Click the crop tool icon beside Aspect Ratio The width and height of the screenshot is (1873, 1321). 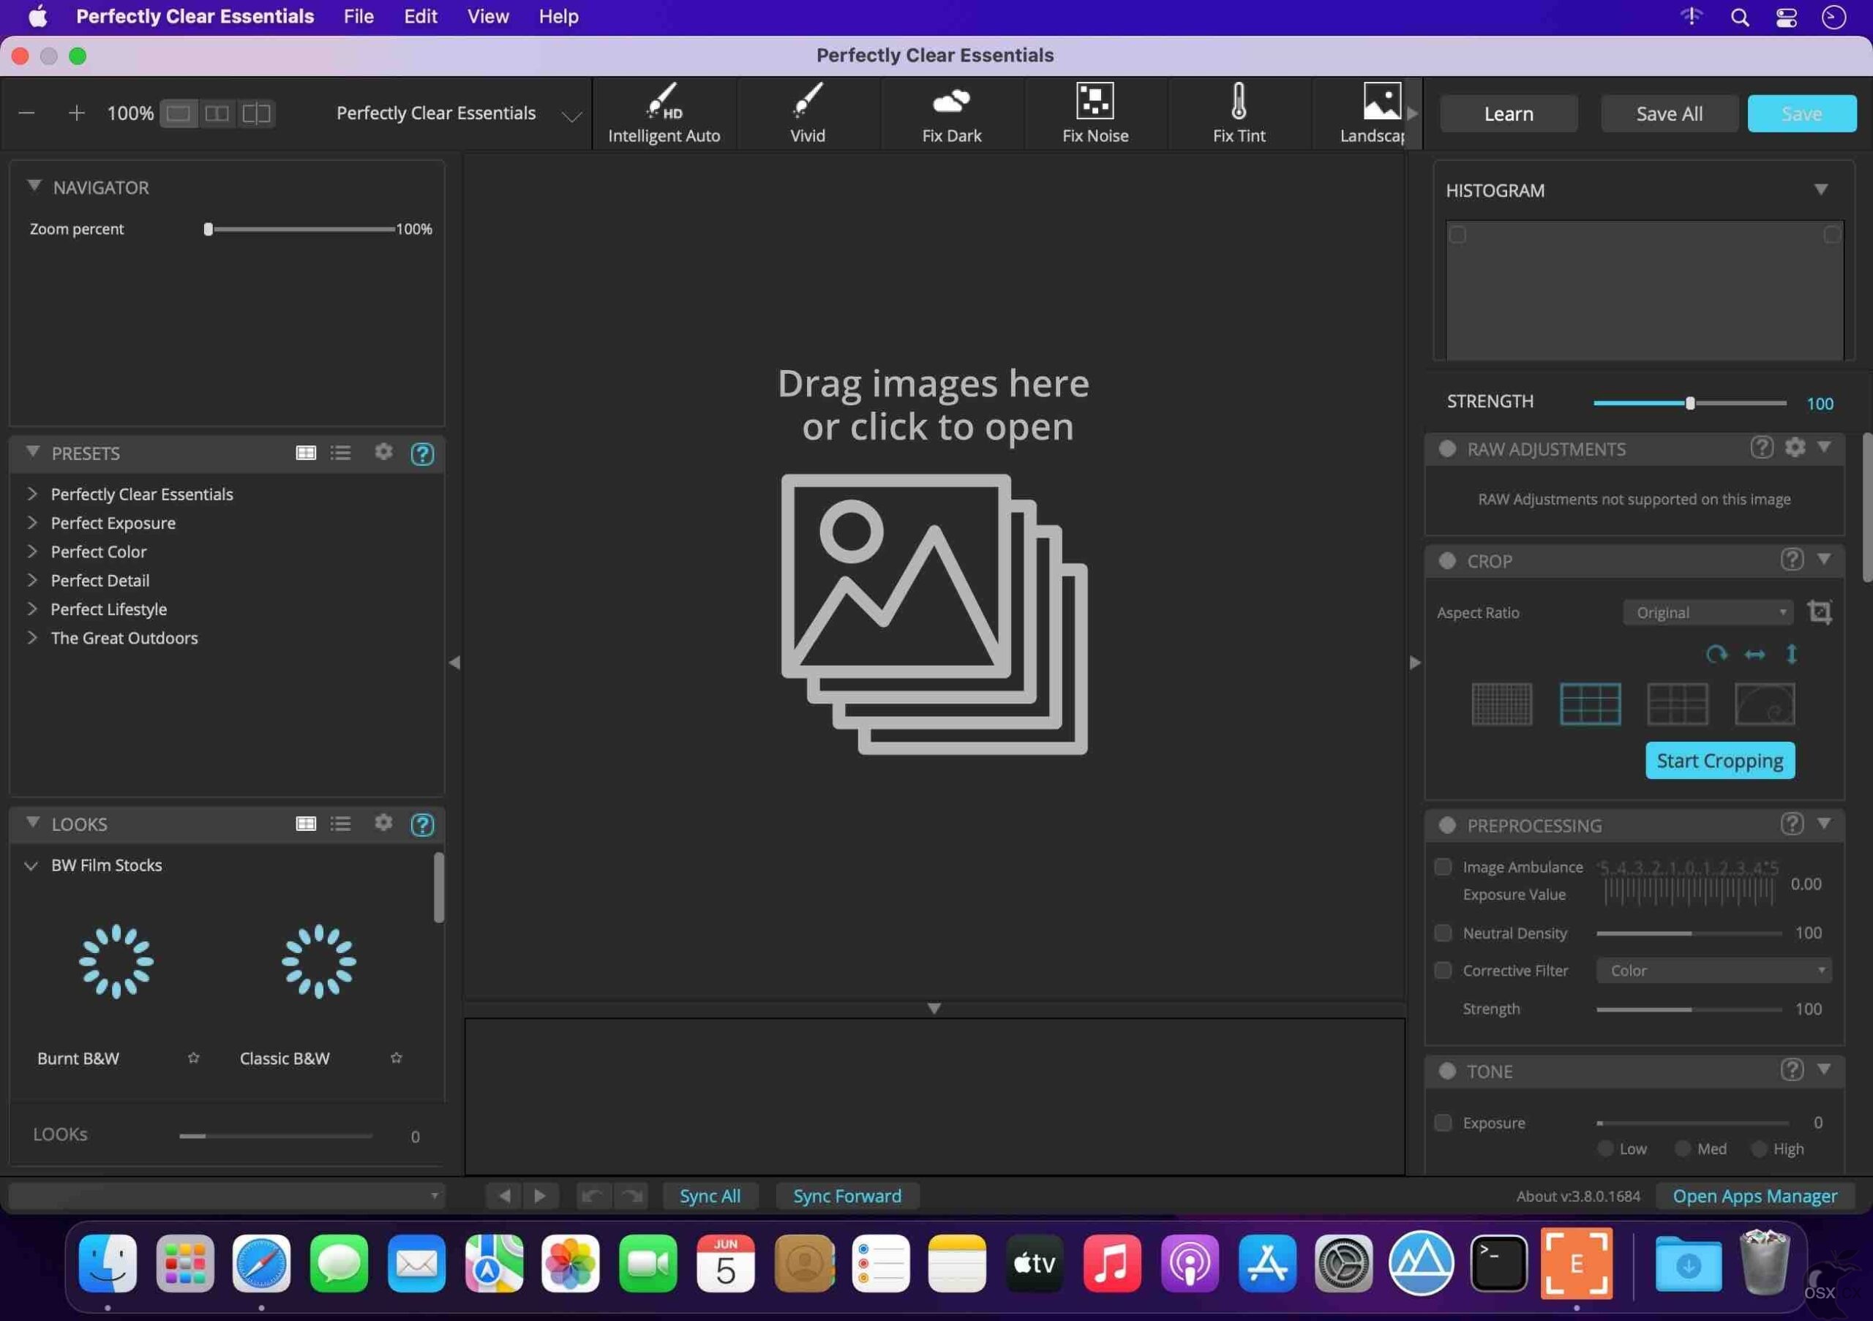(x=1819, y=612)
